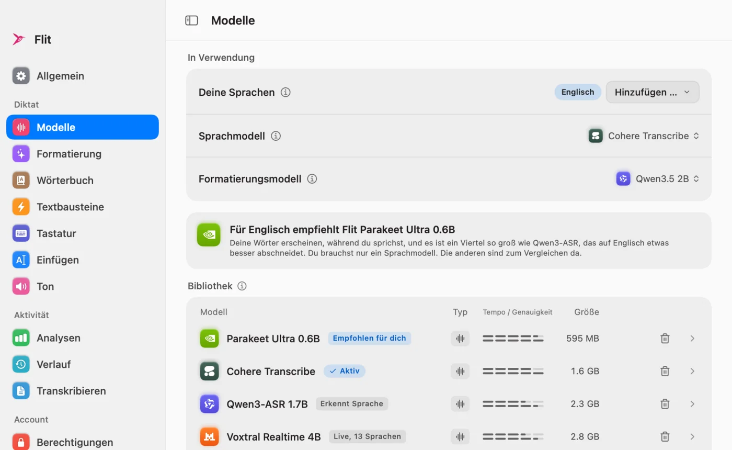Screen dimensions: 732x450
Task: Open the Formatierungsmodell Qwen3.5 2B selector
Action: (658, 179)
